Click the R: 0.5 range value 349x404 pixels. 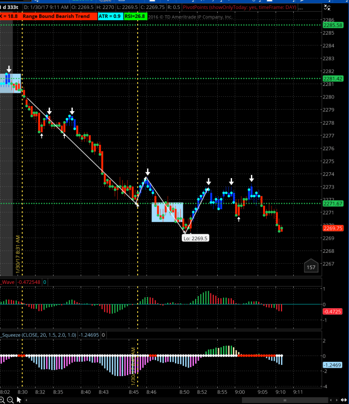174,7
